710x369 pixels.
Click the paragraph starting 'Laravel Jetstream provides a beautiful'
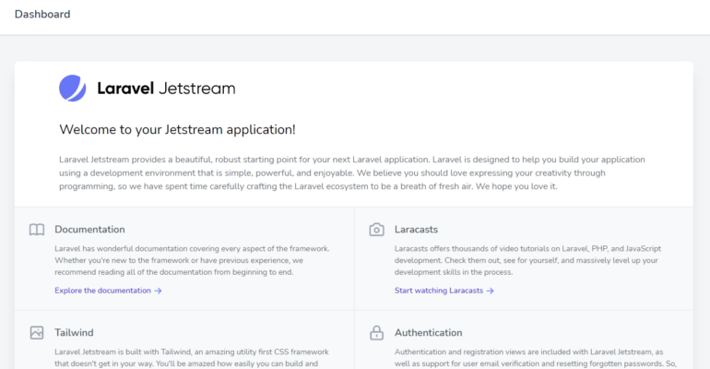click(x=352, y=173)
